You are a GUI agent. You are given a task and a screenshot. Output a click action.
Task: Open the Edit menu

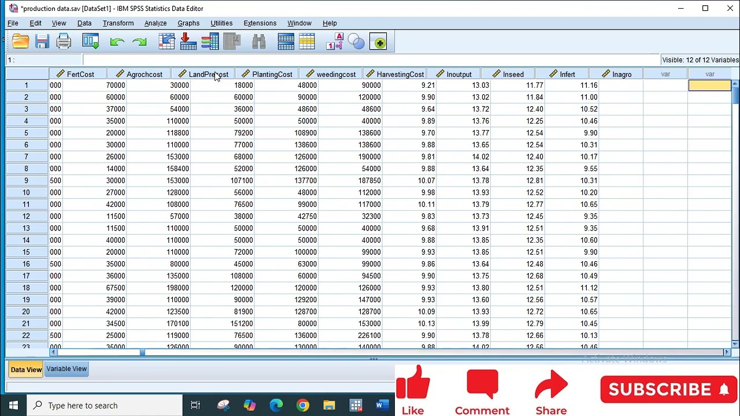pyautogui.click(x=35, y=23)
